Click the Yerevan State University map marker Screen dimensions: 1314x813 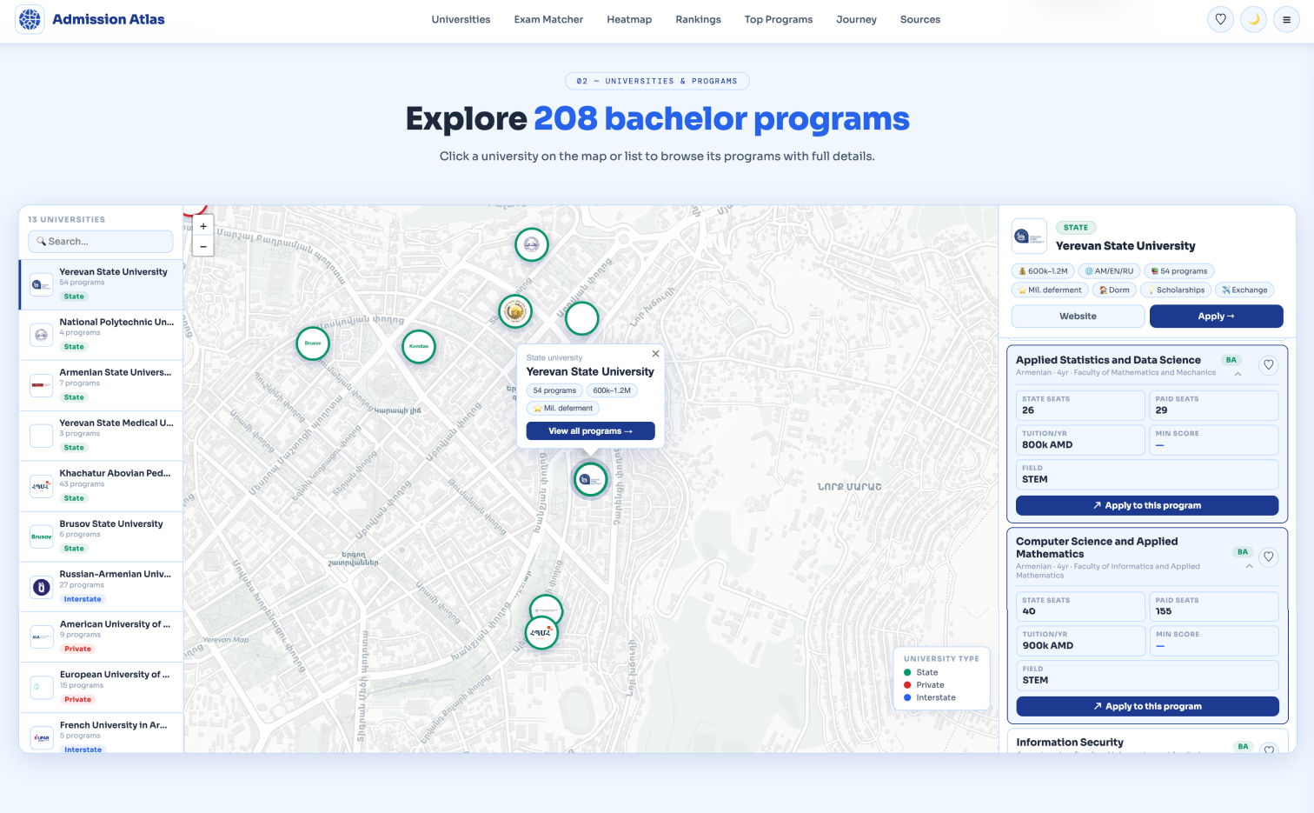pyautogui.click(x=590, y=479)
